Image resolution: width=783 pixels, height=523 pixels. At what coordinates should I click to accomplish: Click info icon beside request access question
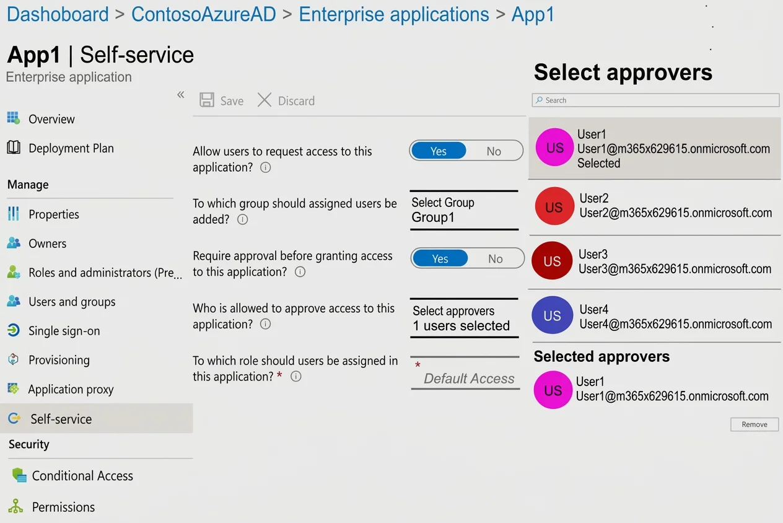(265, 167)
